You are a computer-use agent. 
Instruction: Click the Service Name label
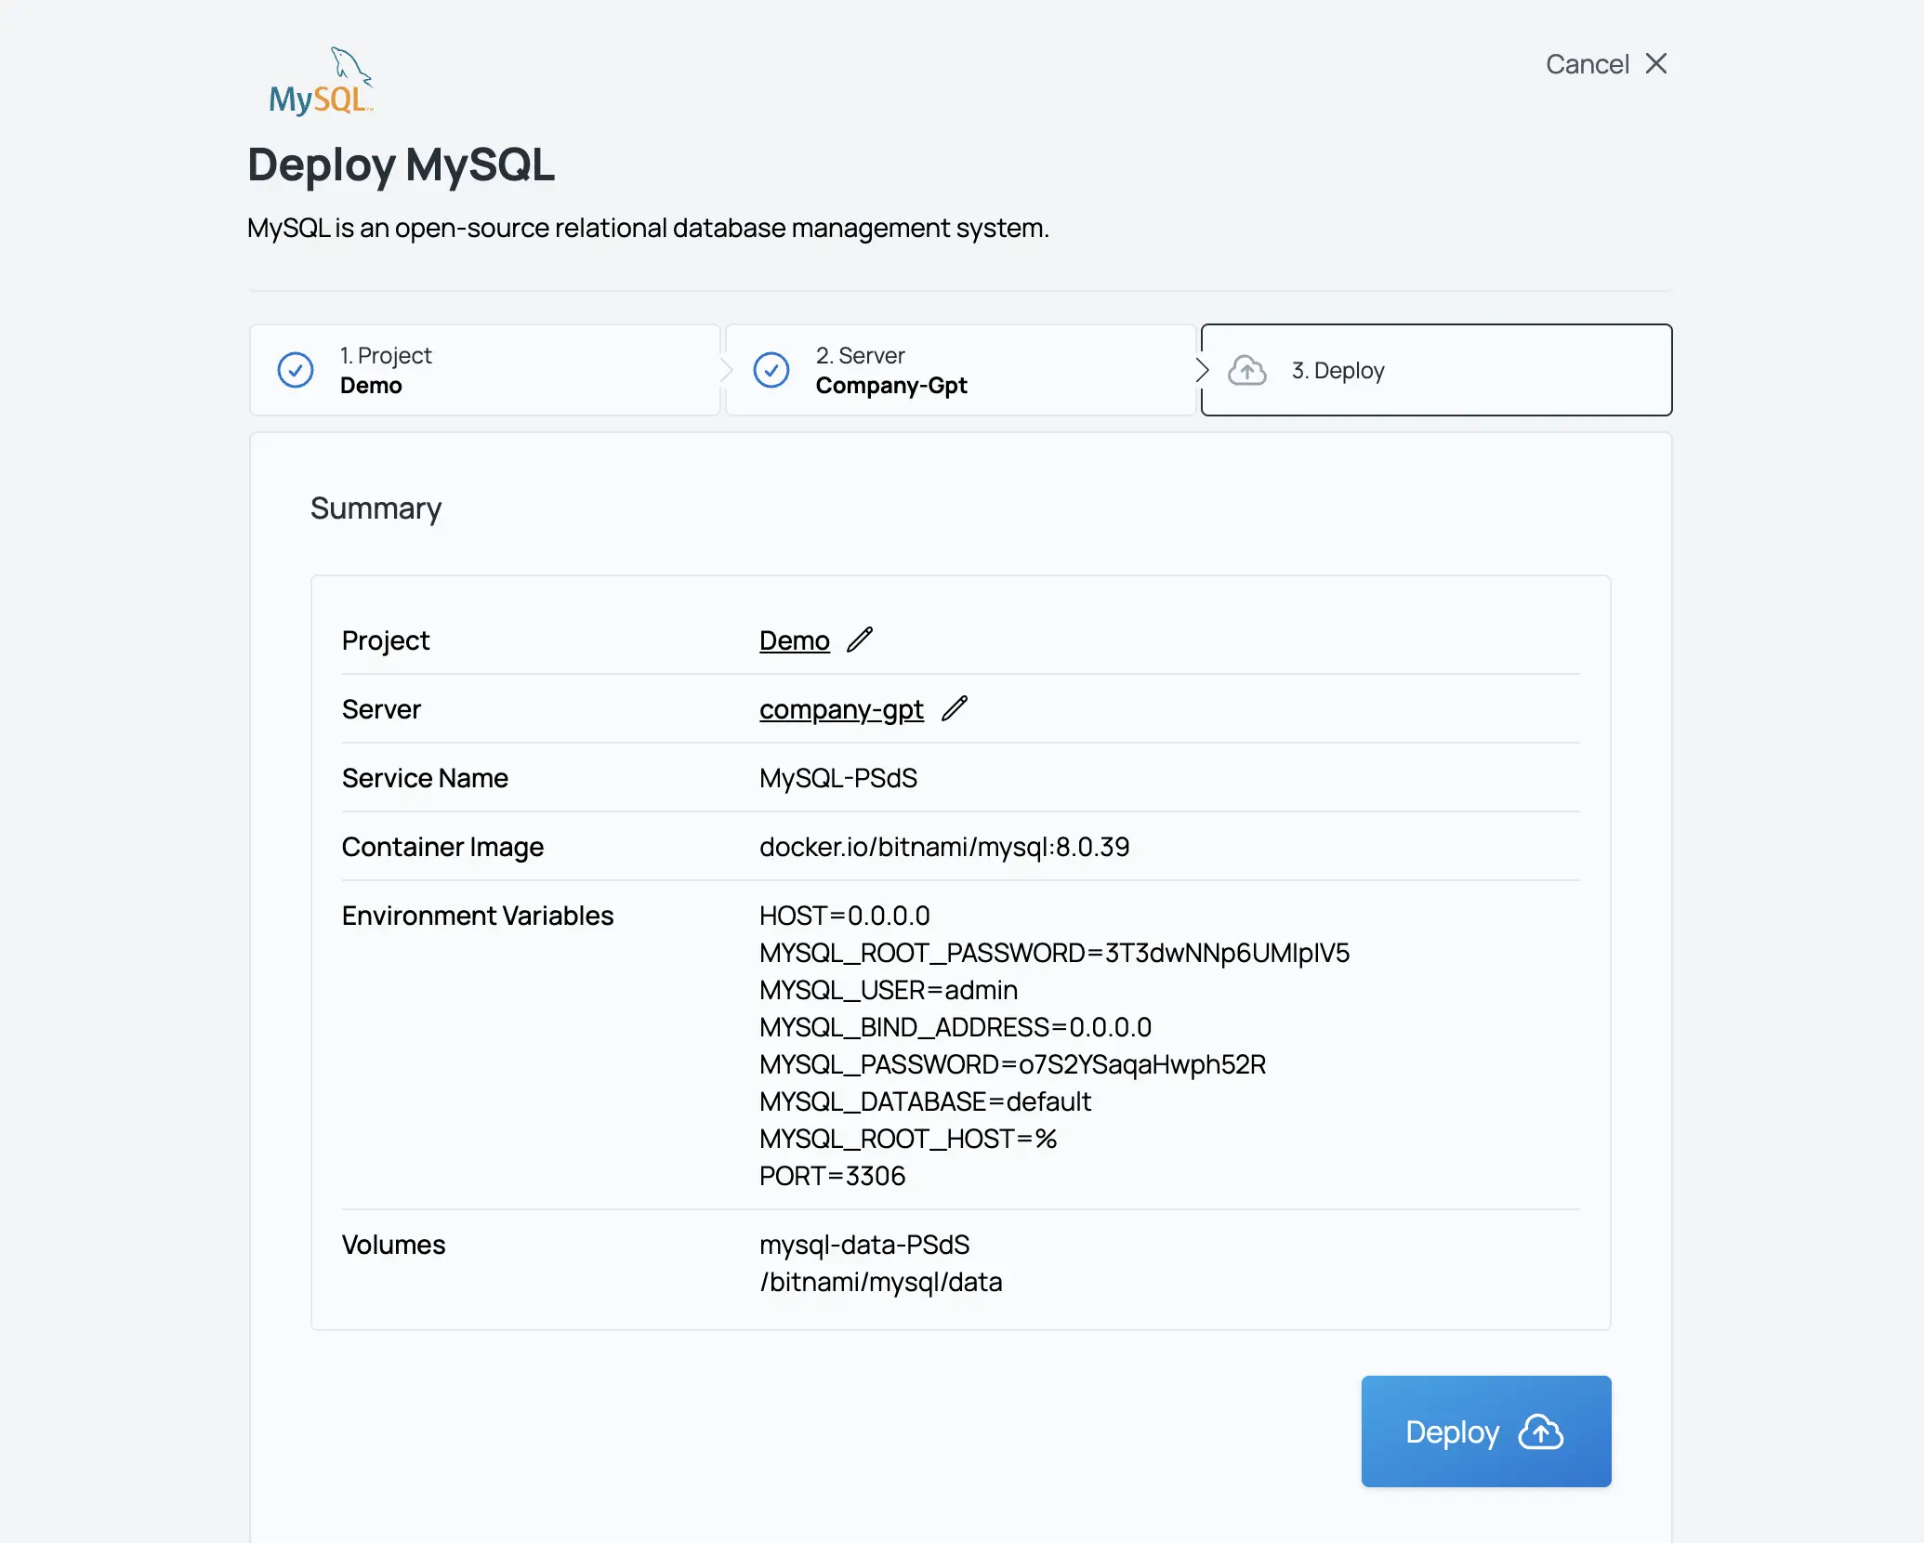tap(425, 778)
